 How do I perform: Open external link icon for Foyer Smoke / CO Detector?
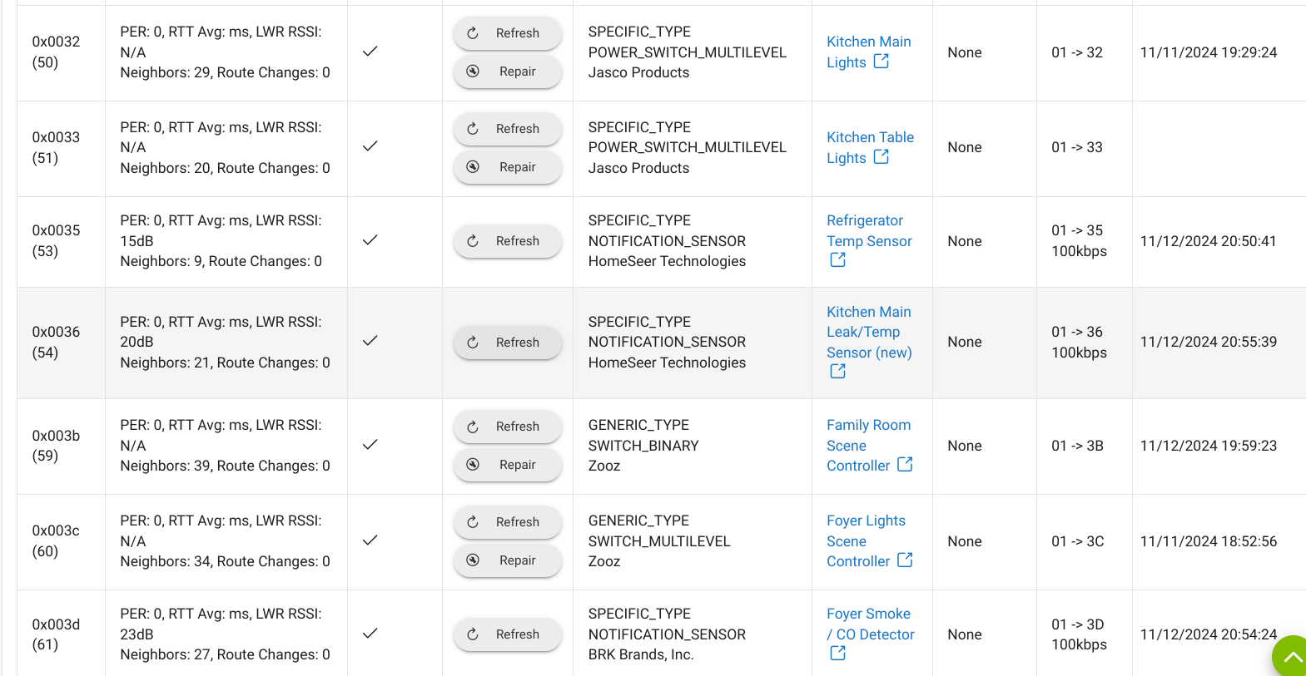[837, 654]
